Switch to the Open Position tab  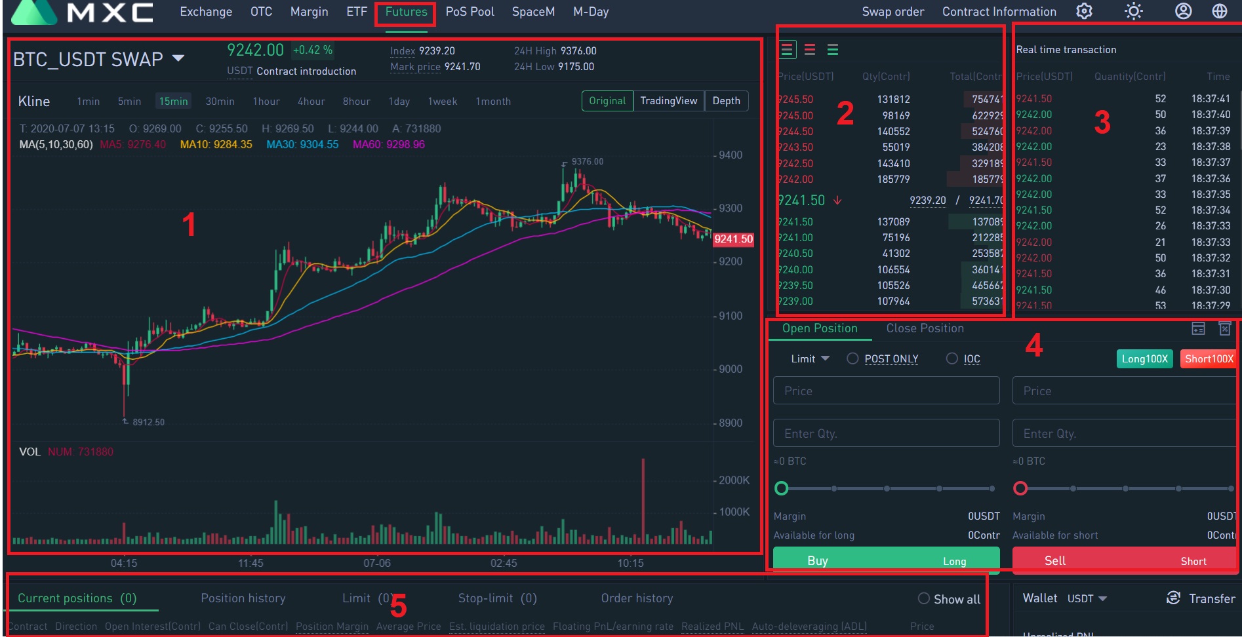coord(820,328)
